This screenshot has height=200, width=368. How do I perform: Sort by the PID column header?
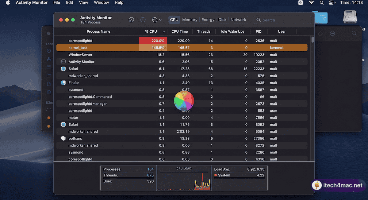(259, 31)
